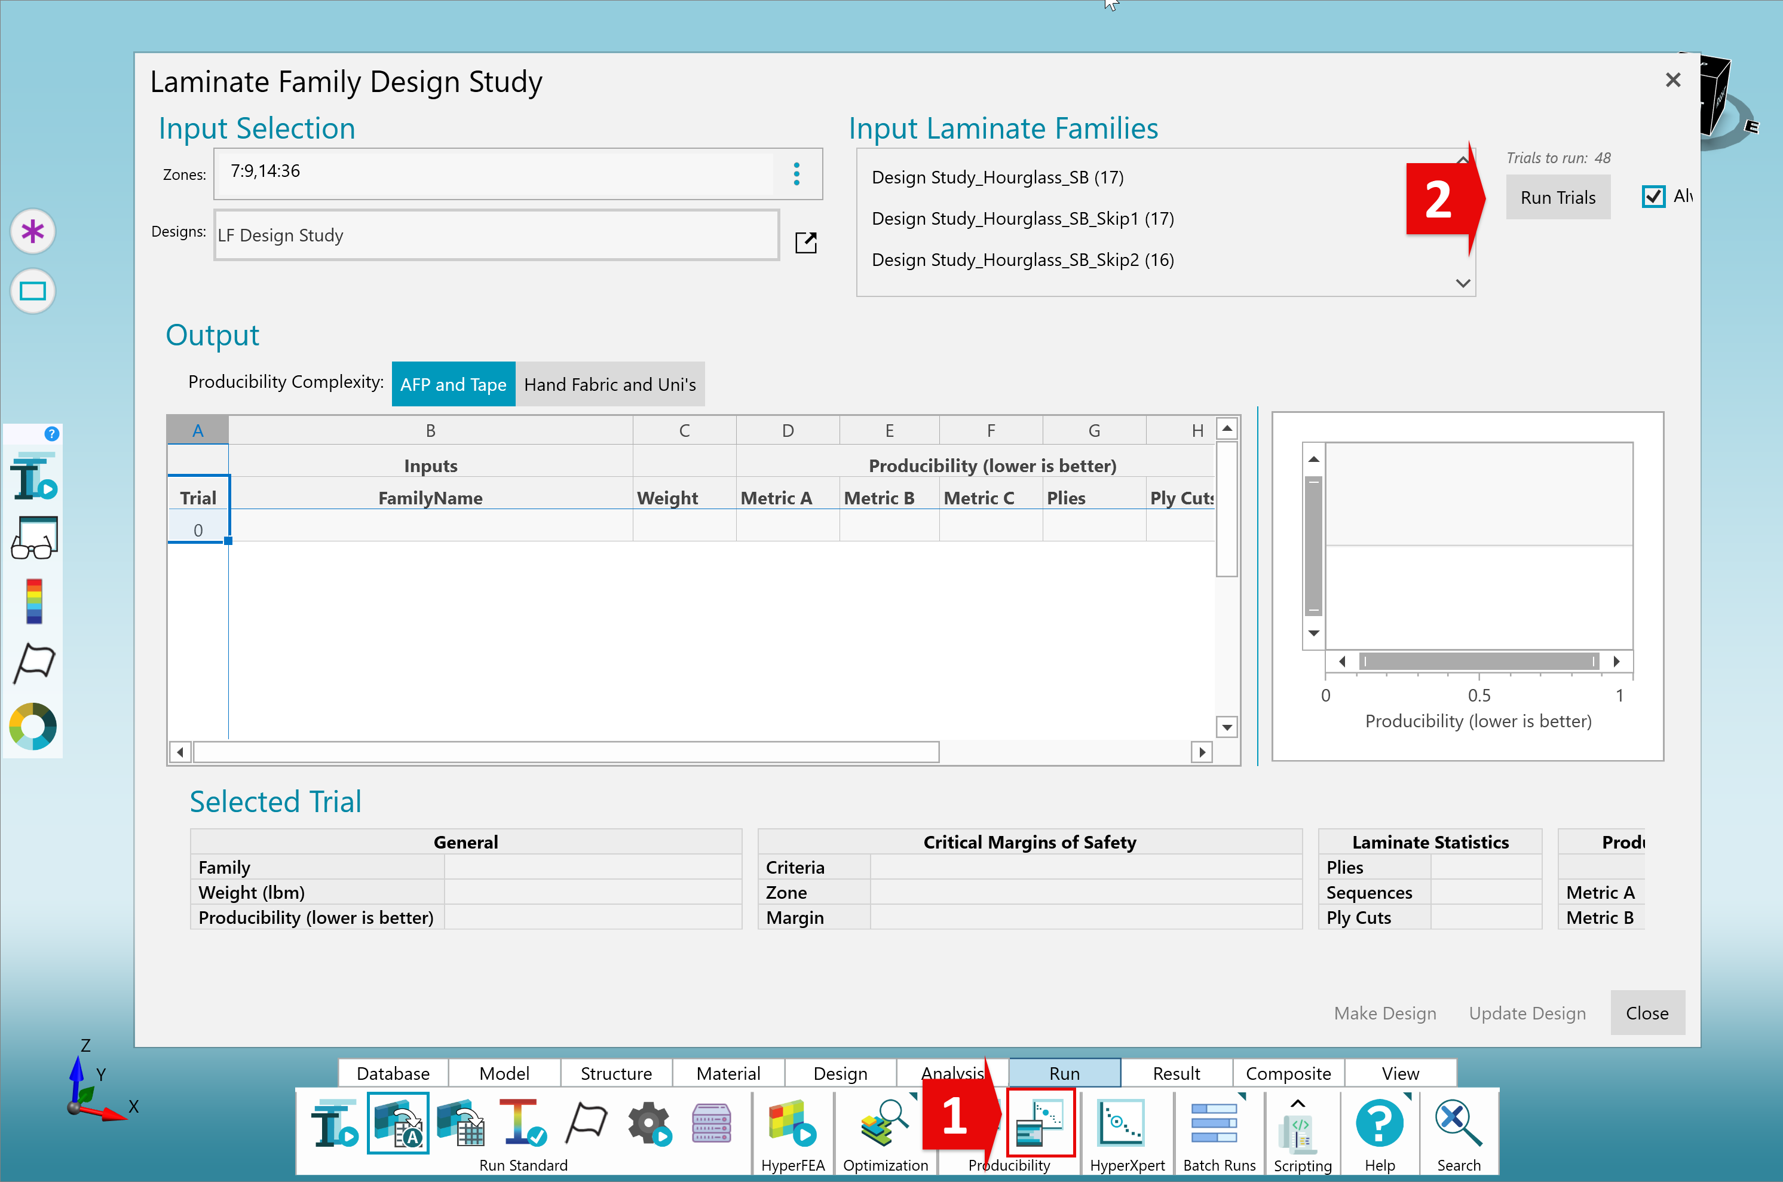Click the I-beam checkmark toolbar icon

(x=522, y=1123)
